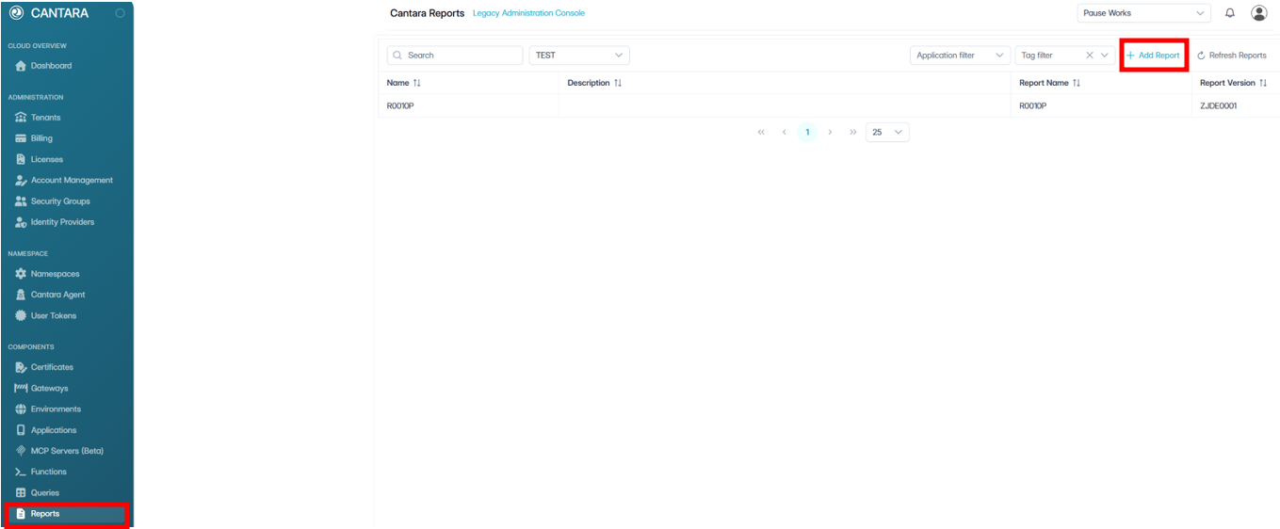Click the Tenants building icon
This screenshot has width=1280, height=529.
[21, 118]
